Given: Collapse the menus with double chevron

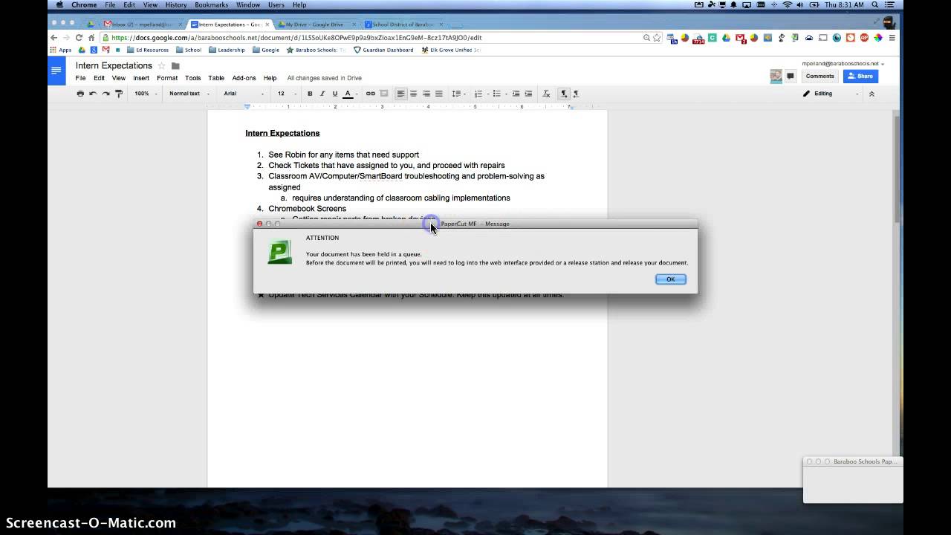Looking at the screenshot, I should click(x=872, y=94).
